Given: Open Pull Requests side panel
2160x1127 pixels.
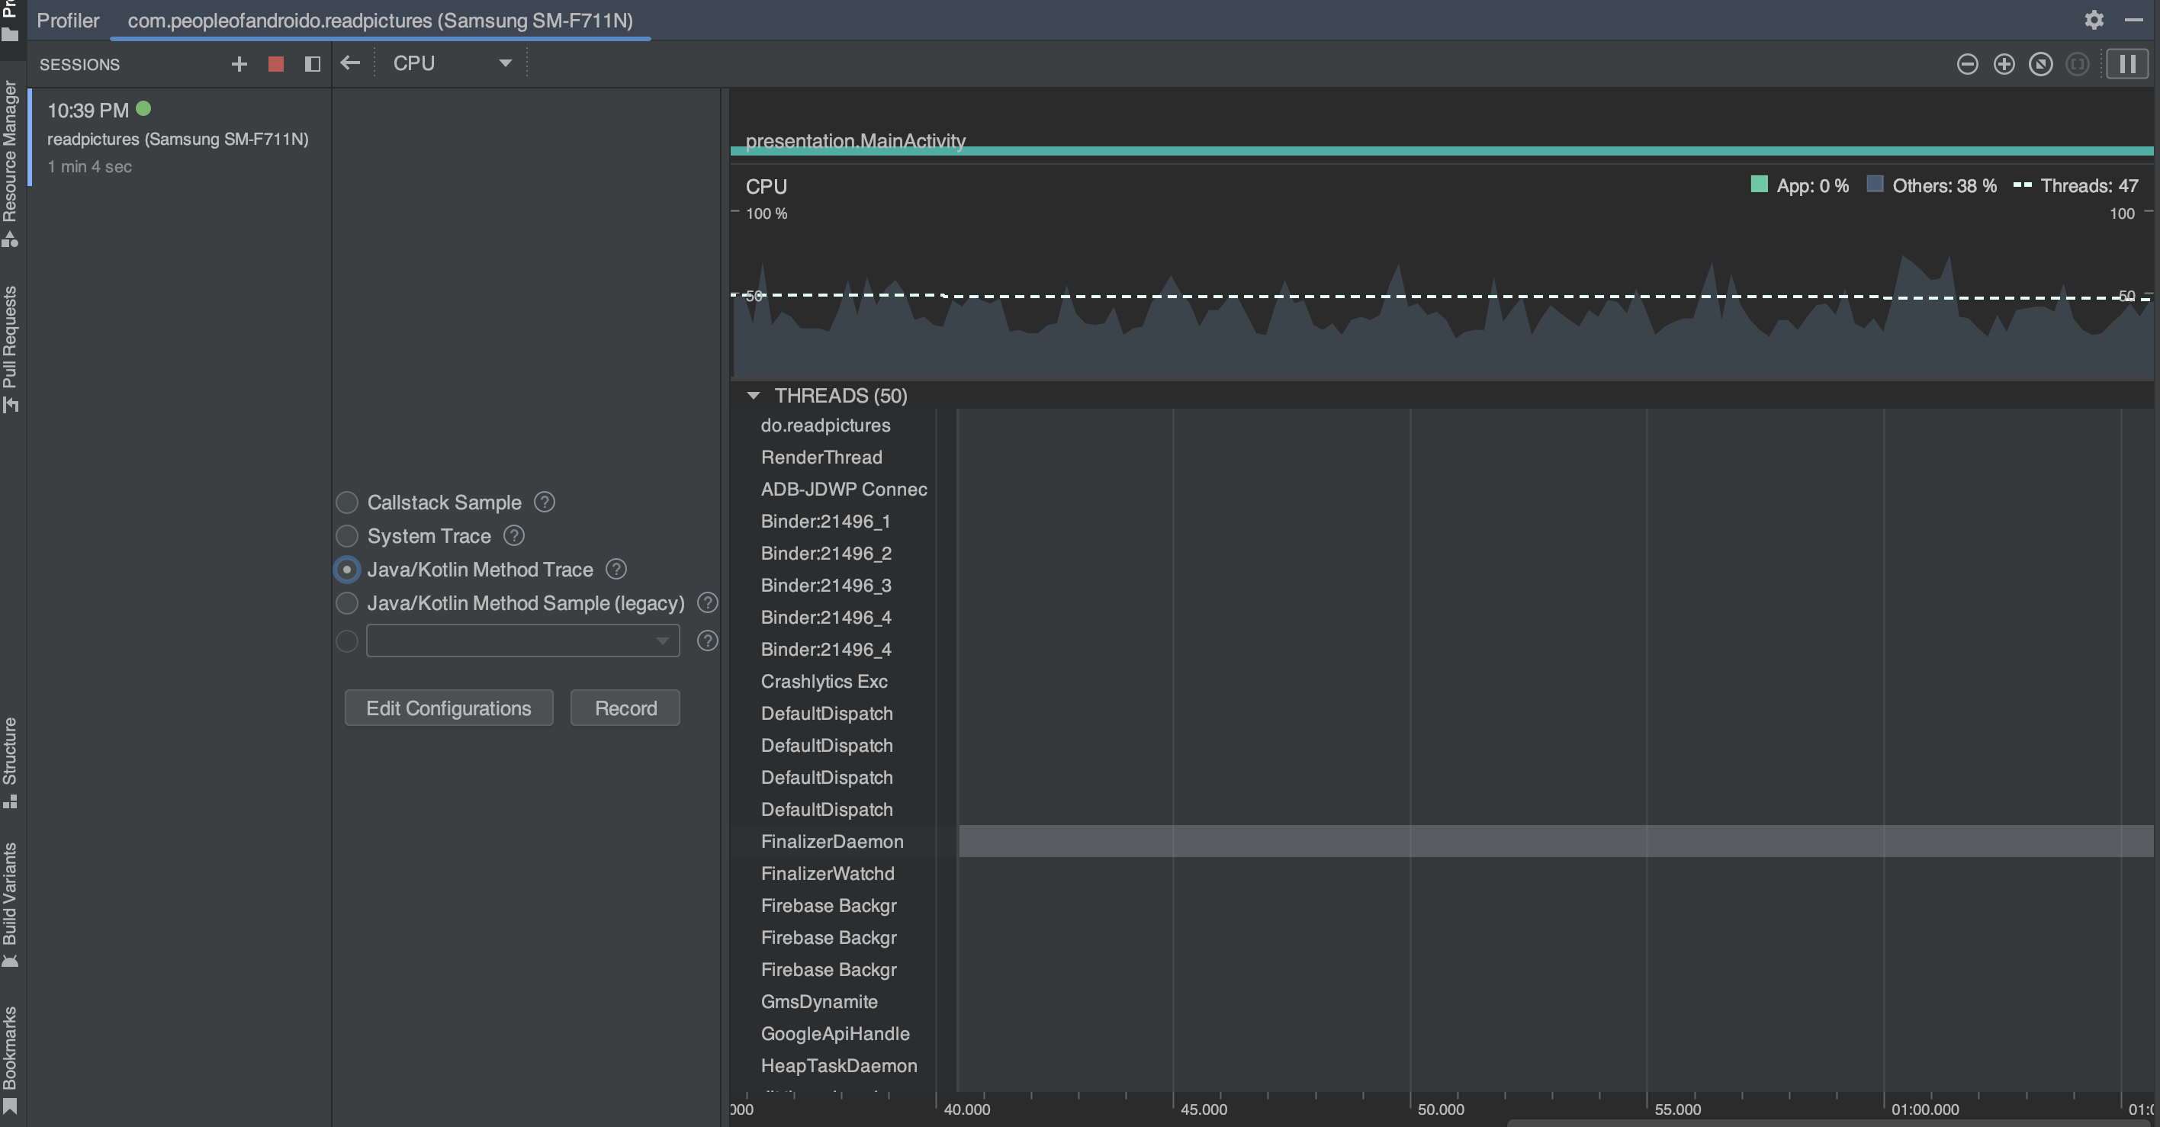Looking at the screenshot, I should [x=10, y=348].
